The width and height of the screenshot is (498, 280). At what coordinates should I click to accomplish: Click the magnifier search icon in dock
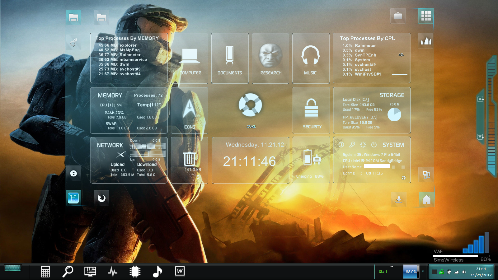[x=68, y=272]
